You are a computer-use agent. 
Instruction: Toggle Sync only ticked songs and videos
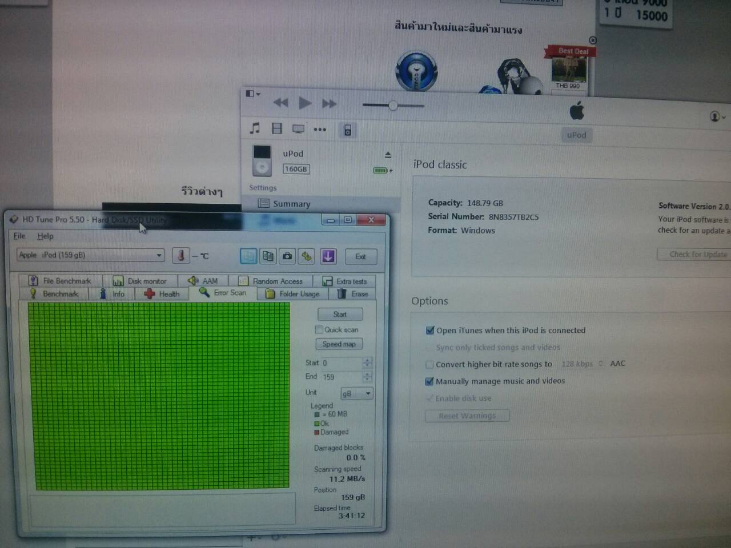pyautogui.click(x=429, y=347)
